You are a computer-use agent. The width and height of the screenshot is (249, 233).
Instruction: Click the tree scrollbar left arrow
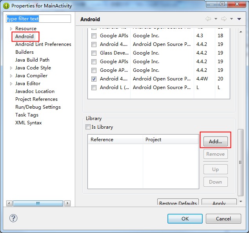[x=9, y=203]
